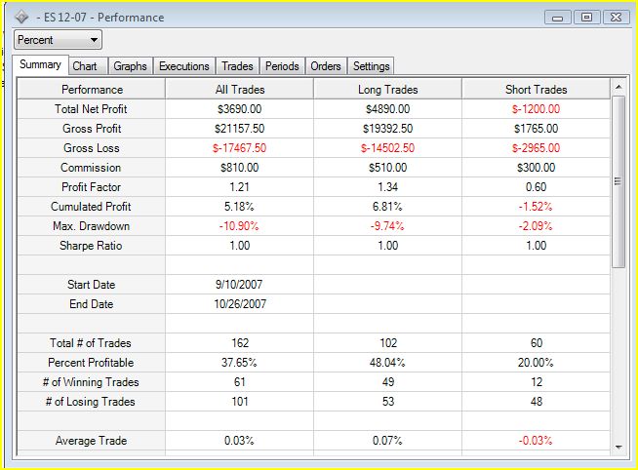Click the $21157.50 gross profit value
The width and height of the screenshot is (638, 470).
pos(240,129)
